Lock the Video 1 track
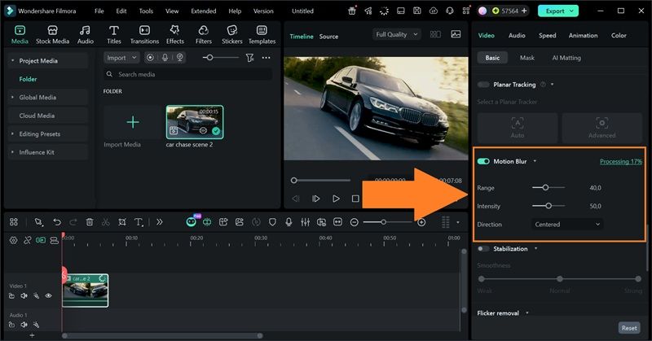This screenshot has height=341, width=652. click(x=11, y=295)
